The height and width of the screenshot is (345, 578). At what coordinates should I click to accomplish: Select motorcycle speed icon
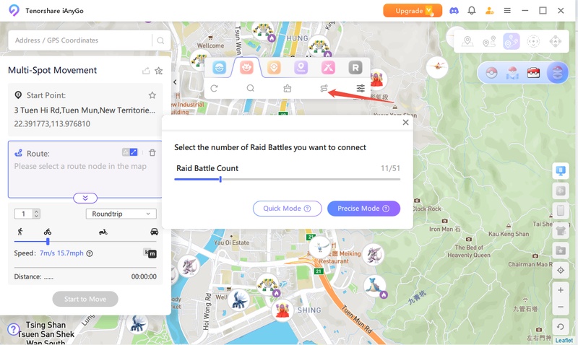coord(103,232)
